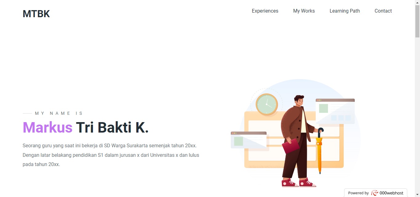Click the MTBK site logo
Viewport: 420px width, 197px height.
36,14
